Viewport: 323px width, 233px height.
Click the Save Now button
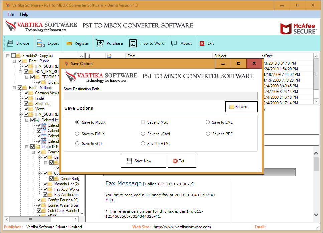coord(143,161)
